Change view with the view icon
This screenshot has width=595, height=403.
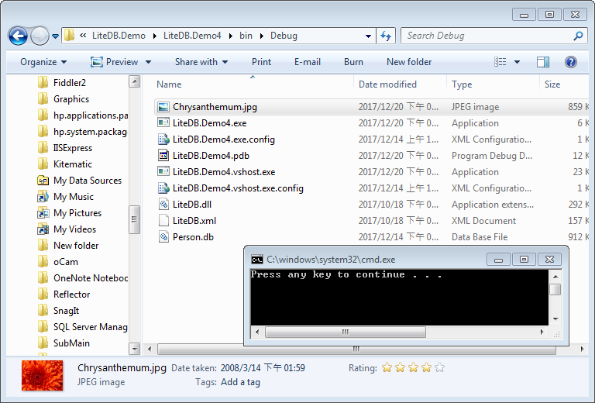point(500,62)
